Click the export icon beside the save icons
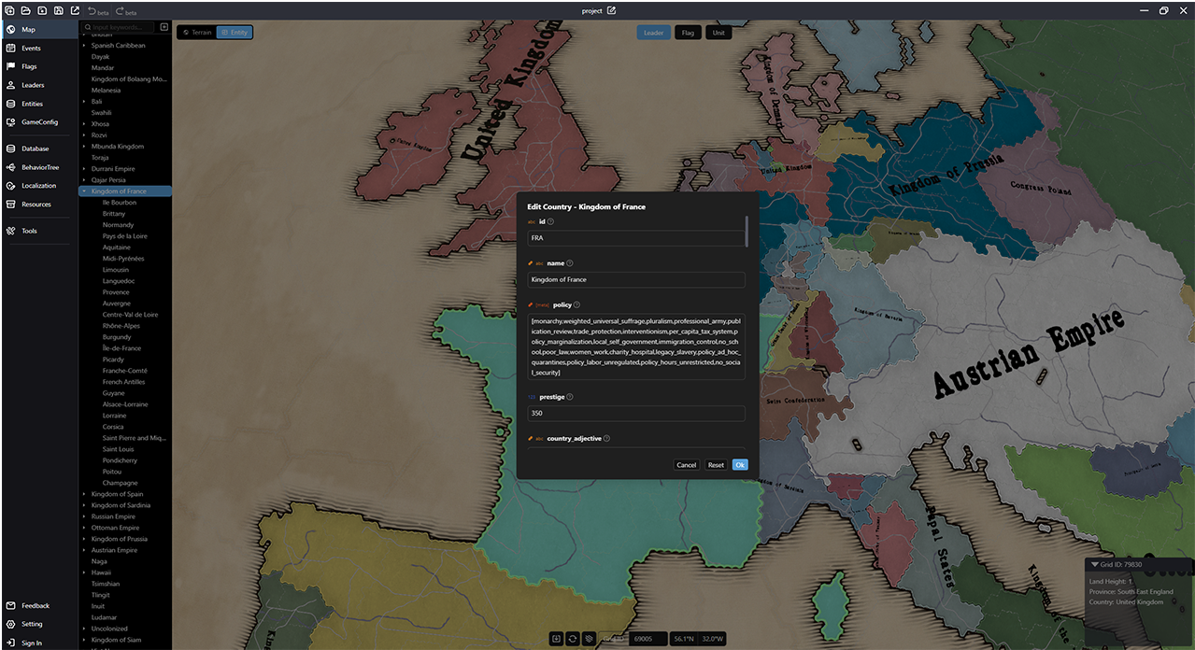This screenshot has width=1195, height=650. [75, 10]
